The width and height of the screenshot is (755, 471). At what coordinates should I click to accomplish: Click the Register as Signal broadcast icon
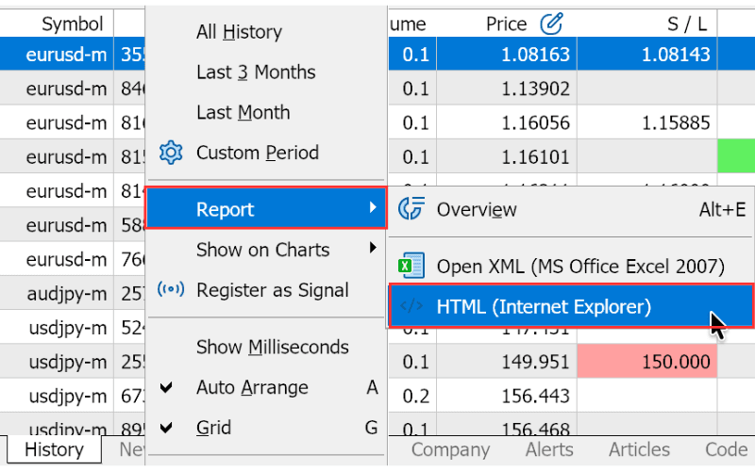pyautogui.click(x=171, y=289)
